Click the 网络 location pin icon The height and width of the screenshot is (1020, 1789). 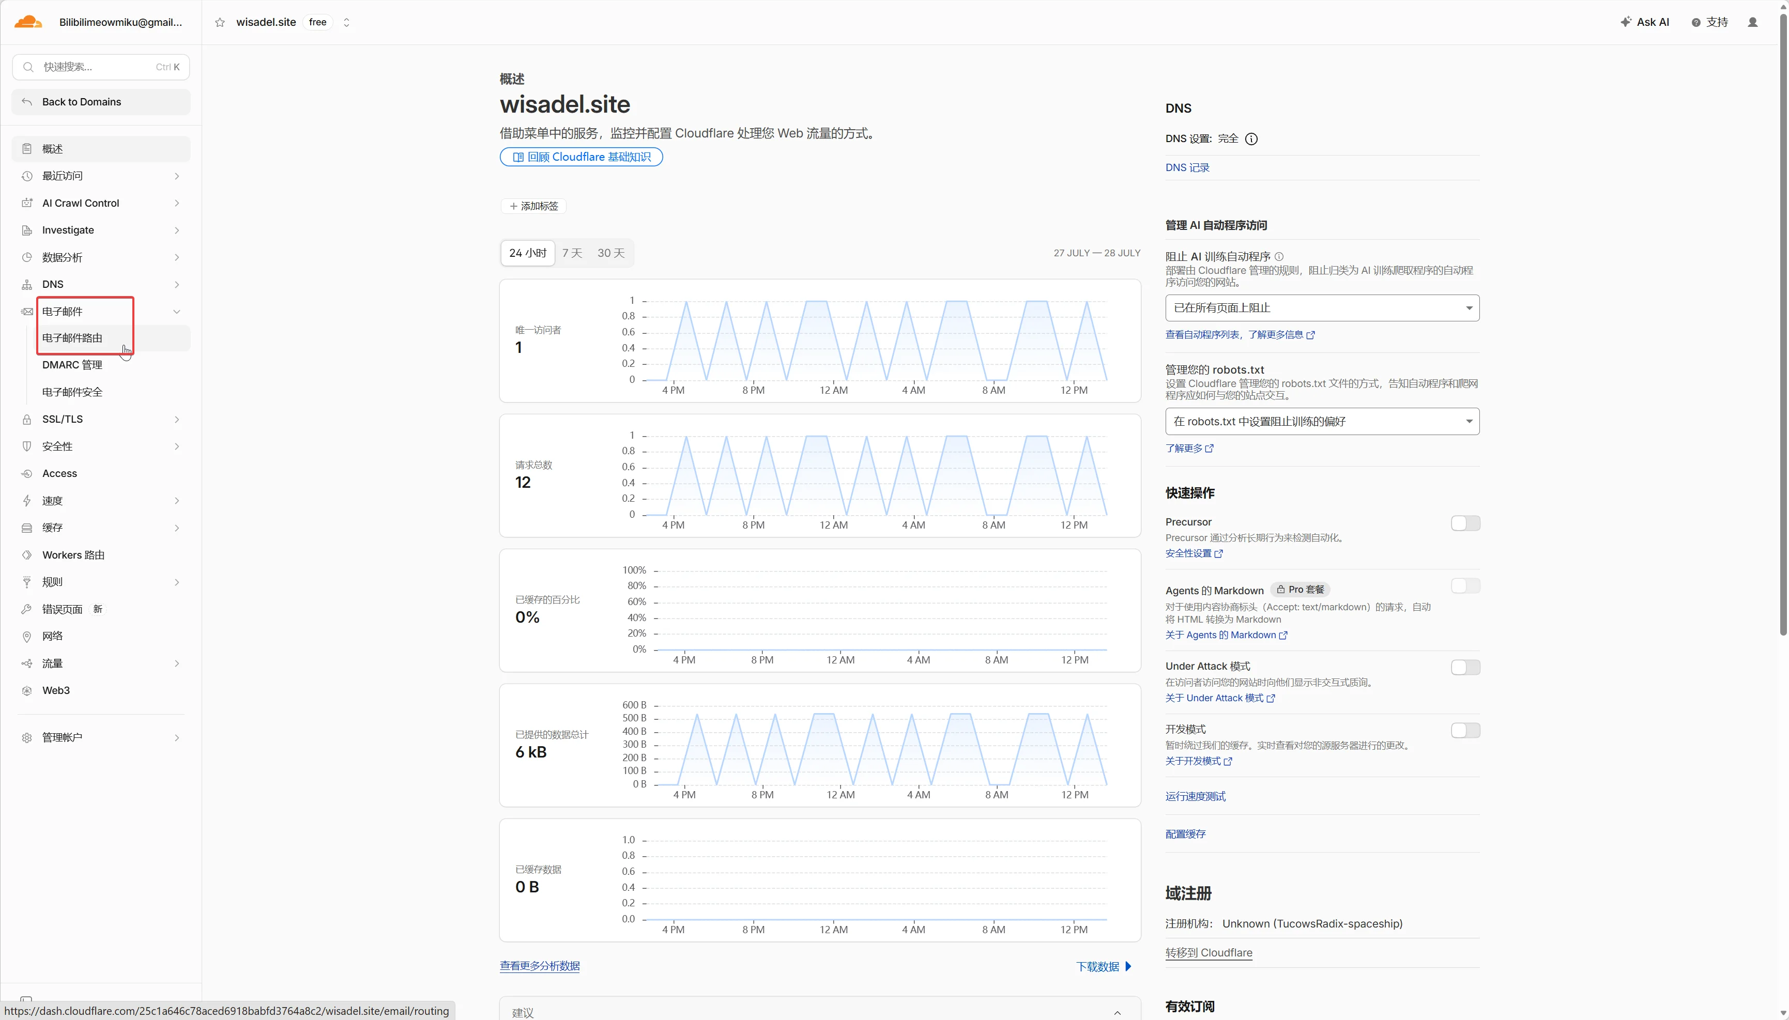click(27, 636)
